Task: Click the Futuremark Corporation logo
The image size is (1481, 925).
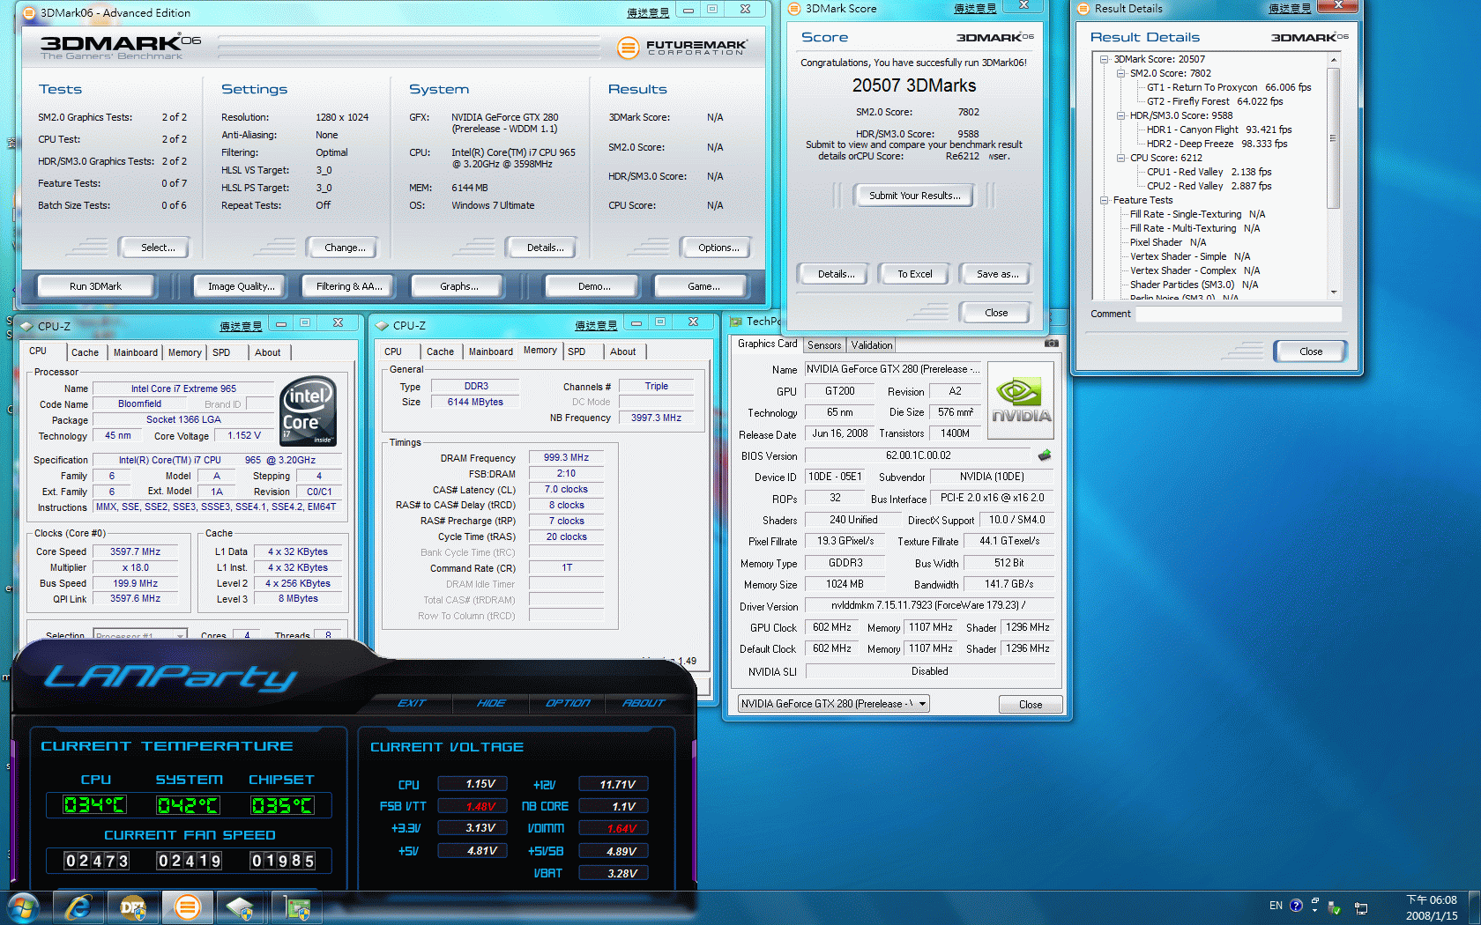Action: tap(682, 47)
